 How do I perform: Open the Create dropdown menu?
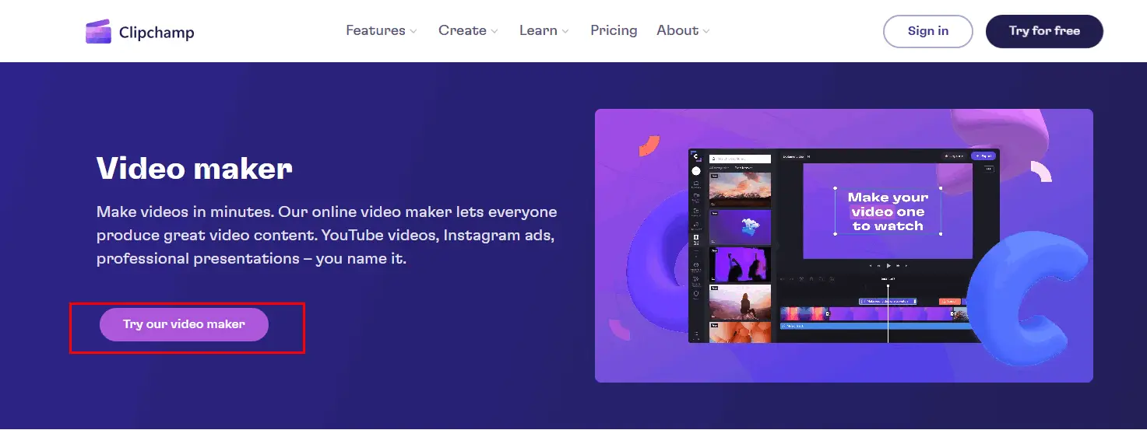coord(468,30)
